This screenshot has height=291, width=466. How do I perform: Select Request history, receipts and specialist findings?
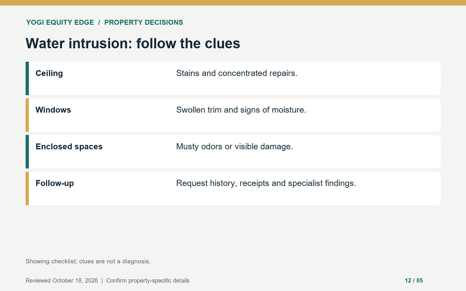tap(266, 183)
